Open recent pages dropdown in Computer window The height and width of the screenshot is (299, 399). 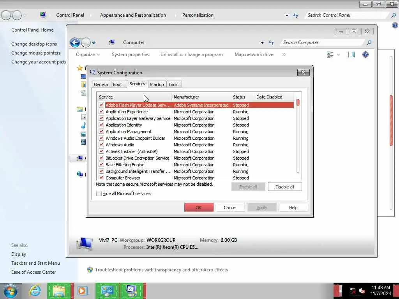pos(94,43)
